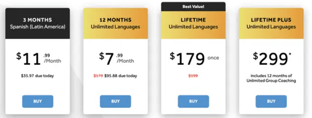
Task: Click the $179 once price
Action: tap(194, 58)
